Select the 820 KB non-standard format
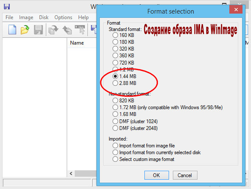The width and height of the screenshot is (251, 189). tap(123, 101)
